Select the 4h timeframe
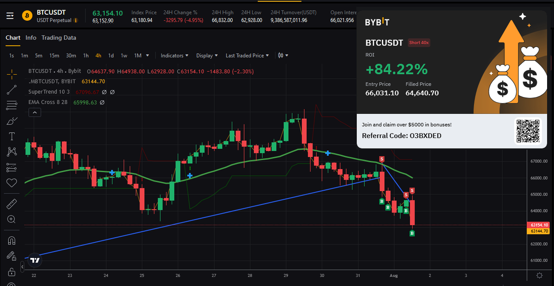The height and width of the screenshot is (286, 554). 98,55
